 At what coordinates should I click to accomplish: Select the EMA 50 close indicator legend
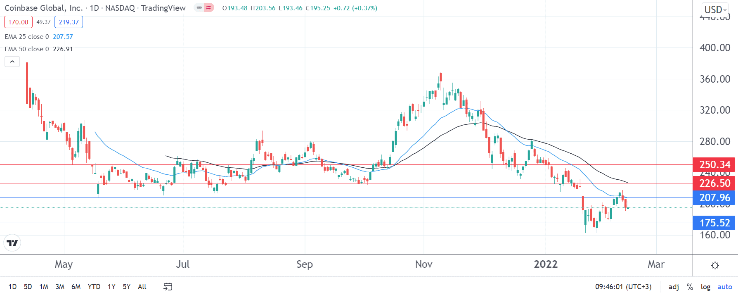26,49
